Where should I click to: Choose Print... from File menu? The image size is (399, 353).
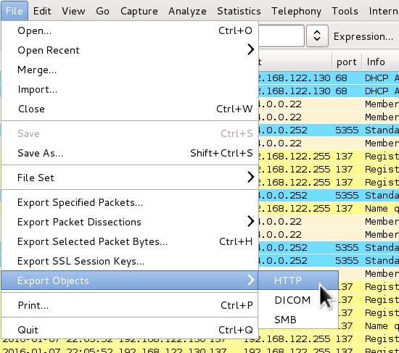point(130,305)
